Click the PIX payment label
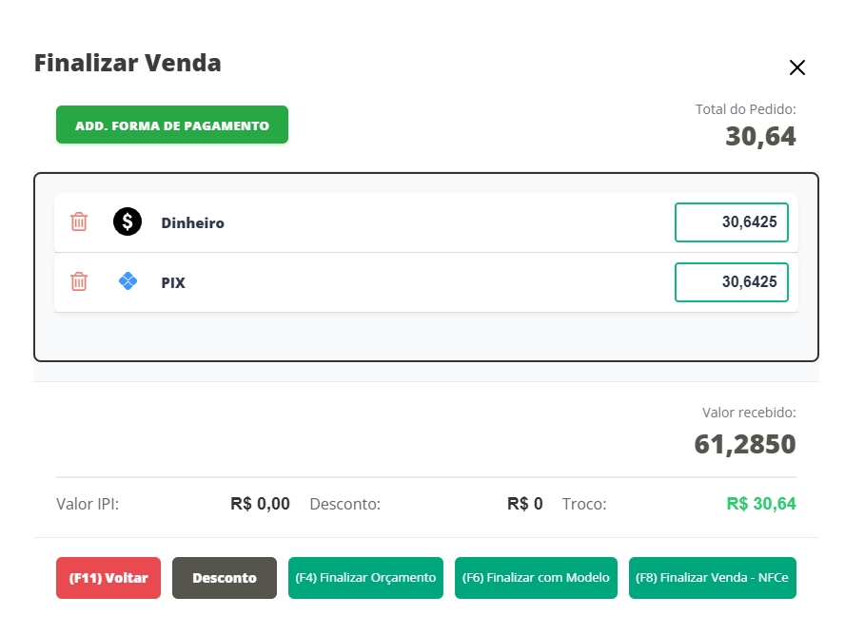The height and width of the screenshot is (635, 845). click(173, 282)
